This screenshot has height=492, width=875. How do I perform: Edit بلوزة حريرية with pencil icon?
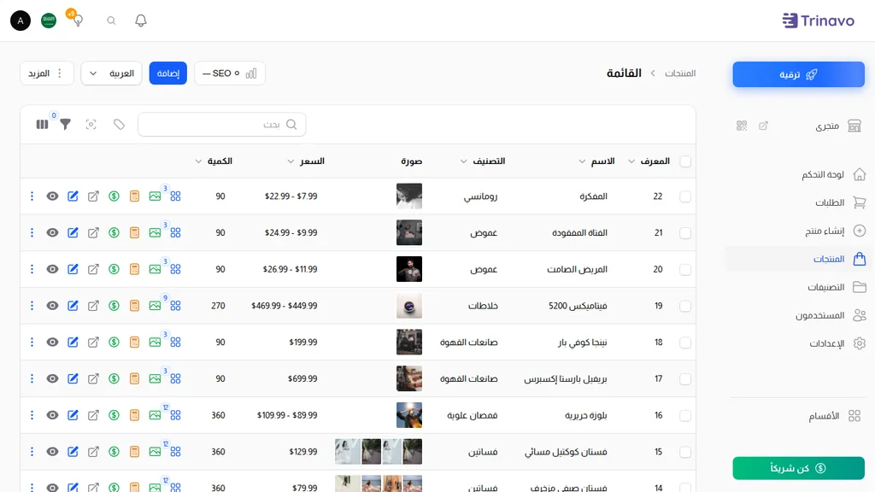point(73,415)
